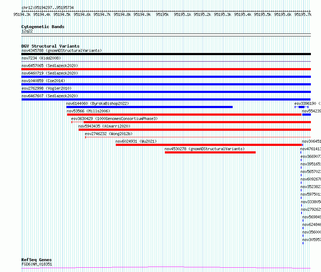Click the short blue bar under nsv554239
This screenshot has height=272, width=321.
click(x=307, y=115)
